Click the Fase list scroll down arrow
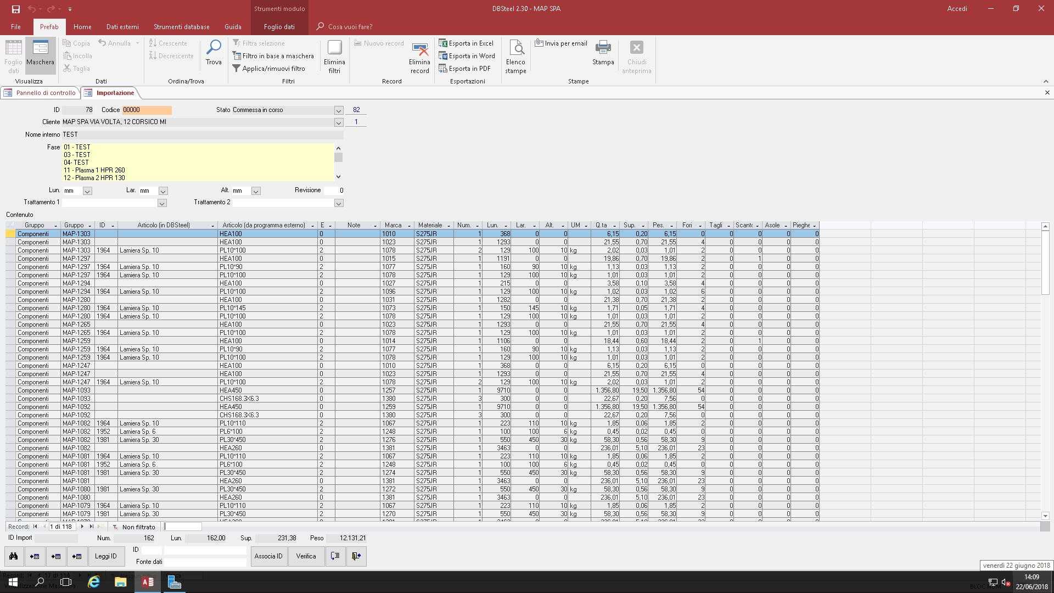1054x593 pixels. [x=339, y=177]
